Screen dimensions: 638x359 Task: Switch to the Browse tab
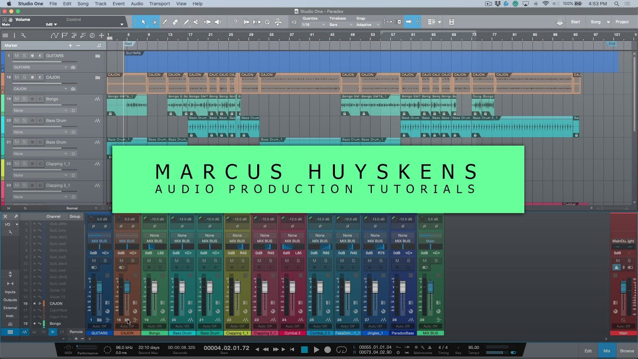point(627,351)
